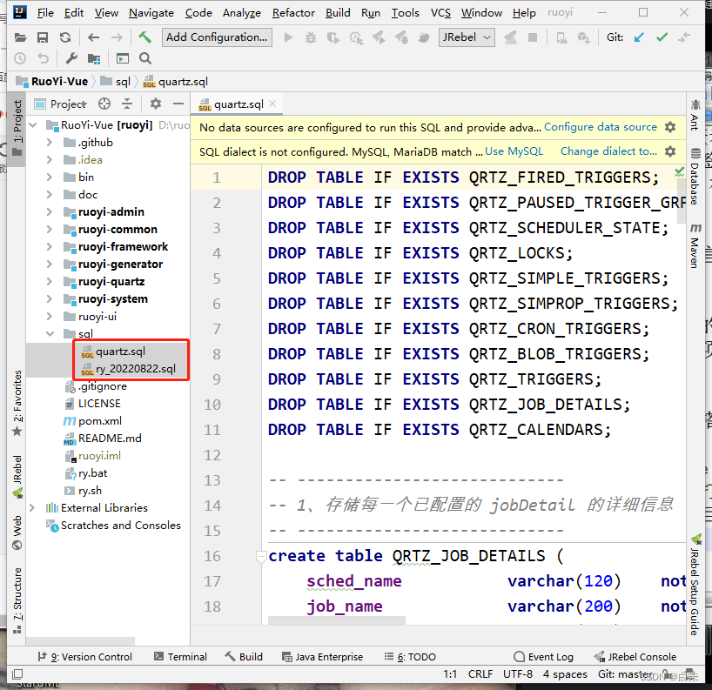Screen dimensions: 712x690
Task: Click the Search Everywhere magnifier icon
Action: 144,58
